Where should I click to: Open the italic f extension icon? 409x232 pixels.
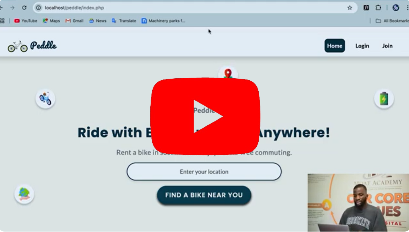tap(366, 8)
